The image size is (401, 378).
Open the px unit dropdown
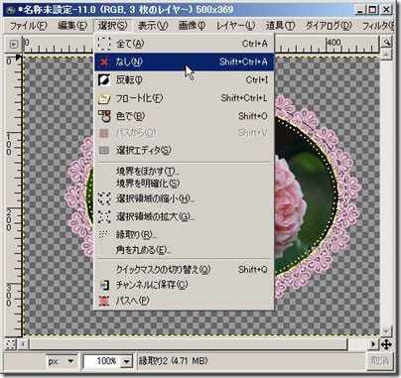(x=63, y=361)
